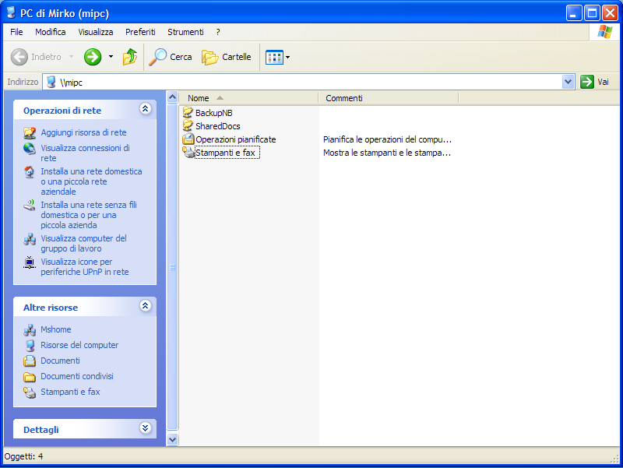The width and height of the screenshot is (623, 468).
Task: Click the Views grid icon
Action: 274,57
